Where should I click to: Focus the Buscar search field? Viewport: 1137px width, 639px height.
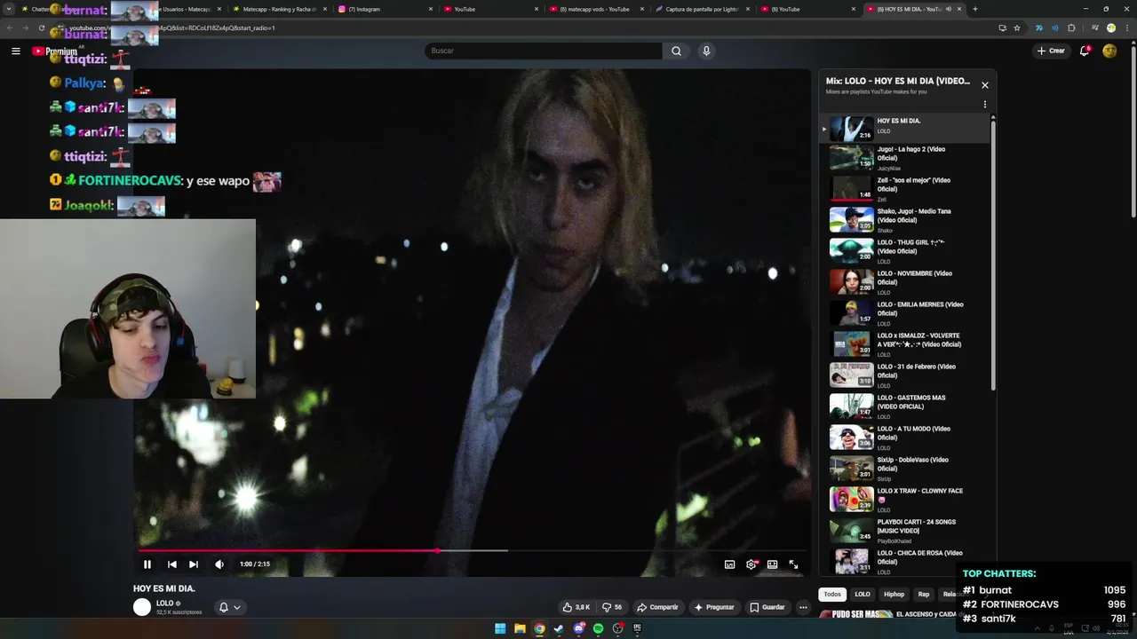click(544, 51)
